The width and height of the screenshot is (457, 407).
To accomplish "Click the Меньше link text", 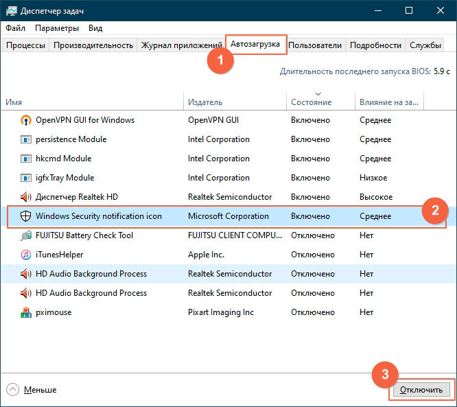I will point(40,390).
